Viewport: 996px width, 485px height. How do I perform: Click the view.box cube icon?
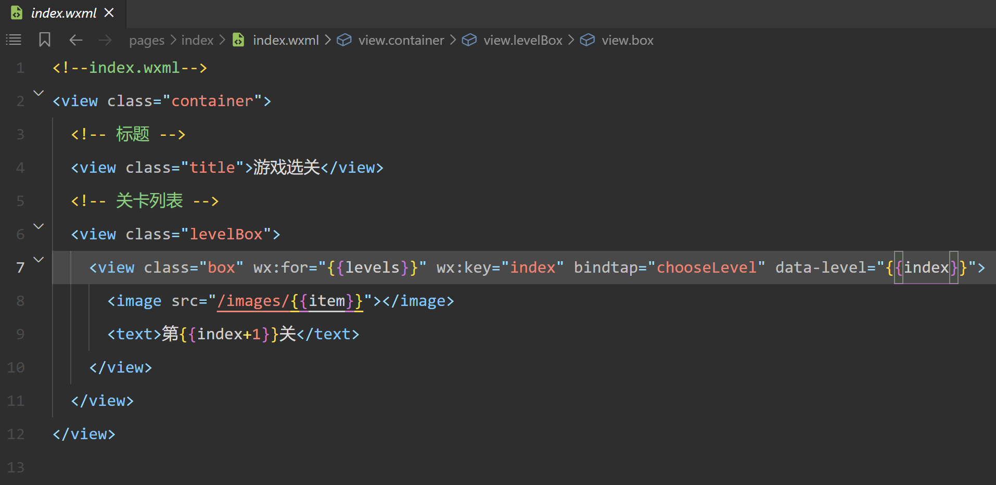[588, 40]
